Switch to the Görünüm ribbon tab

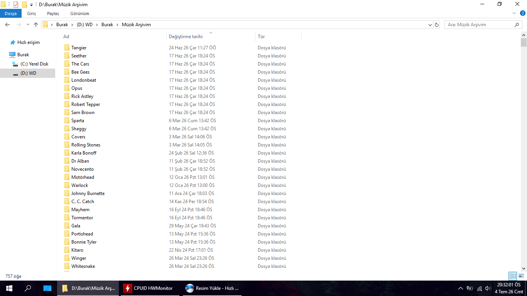pyautogui.click(x=79, y=13)
